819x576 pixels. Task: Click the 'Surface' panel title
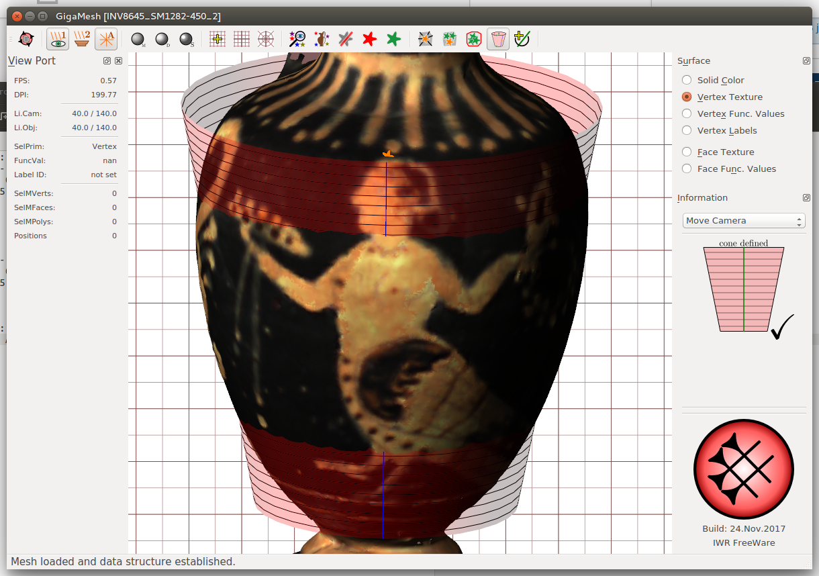tap(693, 60)
